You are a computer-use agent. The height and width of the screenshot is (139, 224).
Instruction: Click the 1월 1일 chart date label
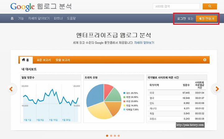tap(27, 120)
